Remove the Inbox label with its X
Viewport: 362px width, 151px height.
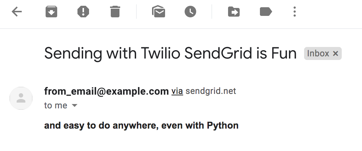tap(336, 53)
